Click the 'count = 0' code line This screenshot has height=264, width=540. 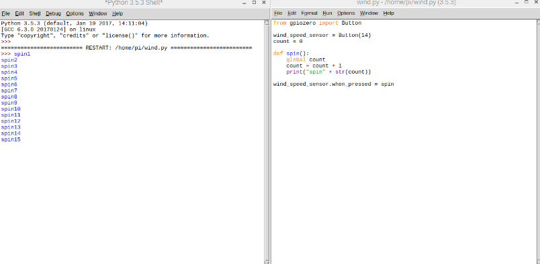pyautogui.click(x=288, y=42)
